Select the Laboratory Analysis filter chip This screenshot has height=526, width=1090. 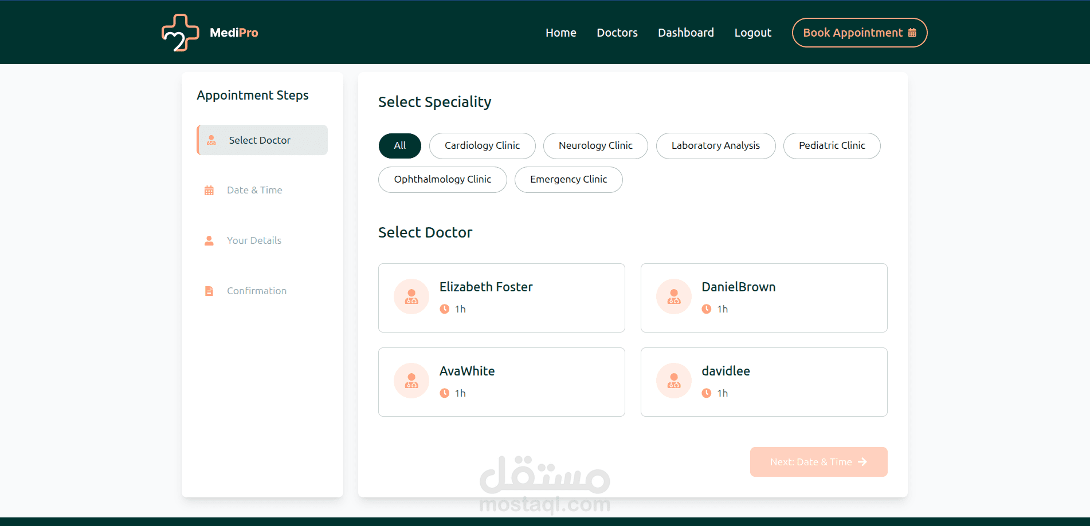click(716, 145)
